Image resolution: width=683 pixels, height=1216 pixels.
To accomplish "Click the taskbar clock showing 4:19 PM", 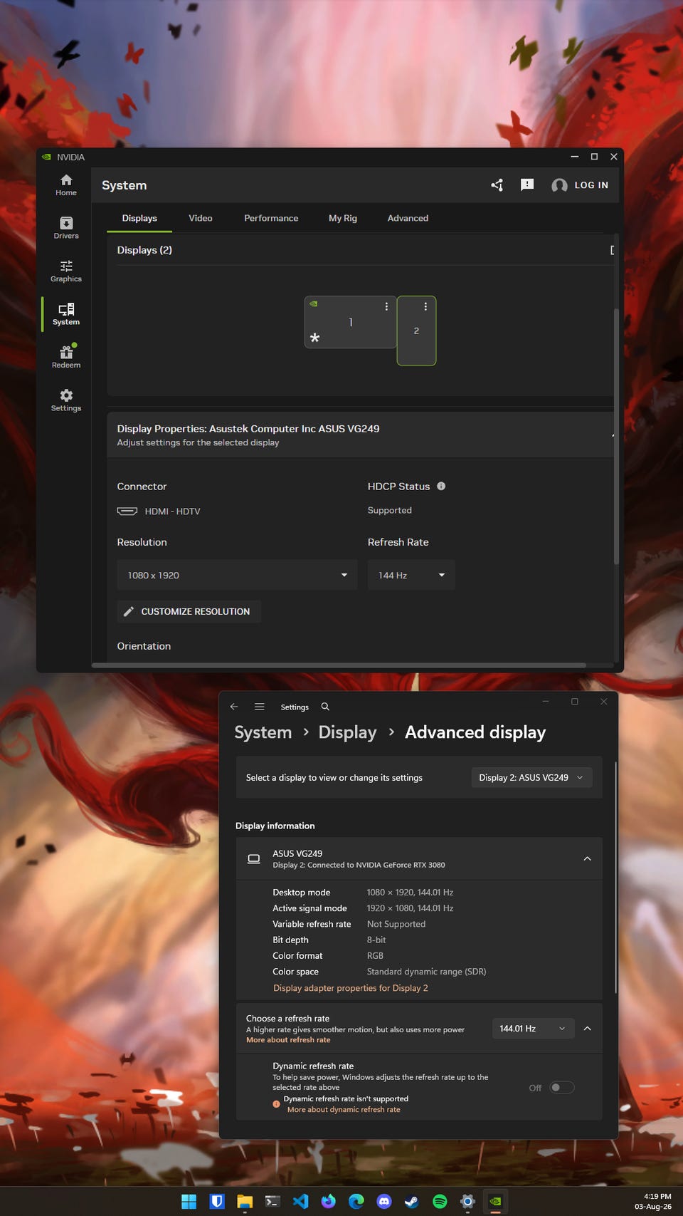I will click(653, 1202).
